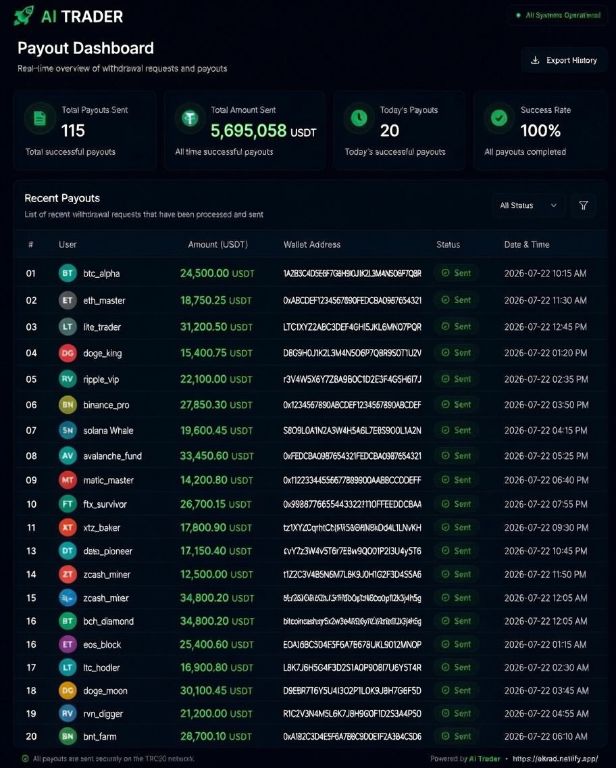This screenshot has width=616, height=768.
Task: Click the date 2026-07-22 10:15 AM
Action: coord(545,273)
